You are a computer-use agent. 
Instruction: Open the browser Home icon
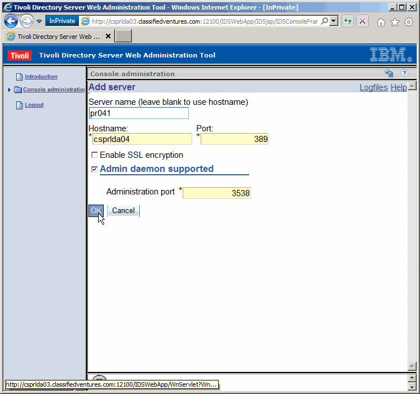coord(381,22)
